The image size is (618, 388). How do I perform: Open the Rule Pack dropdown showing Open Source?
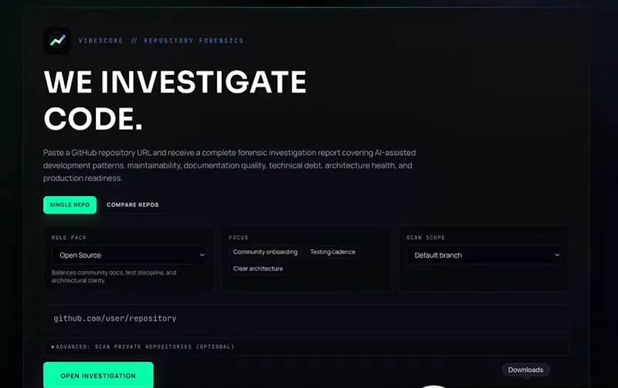coord(129,255)
